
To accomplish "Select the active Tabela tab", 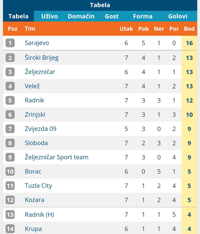I will pyautogui.click(x=18, y=16).
